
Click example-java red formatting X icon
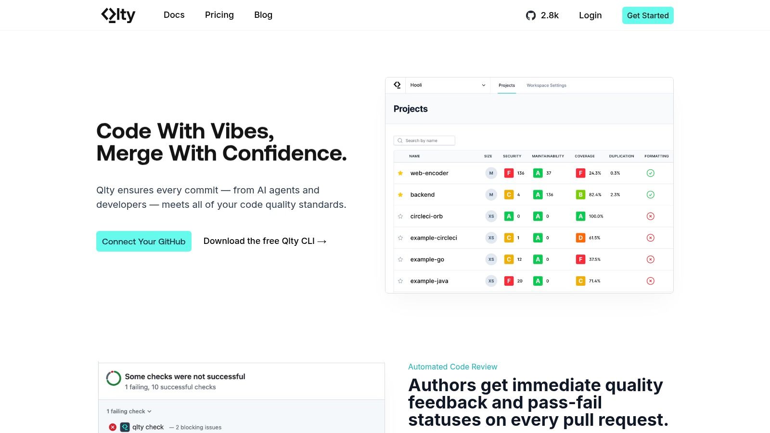(651, 281)
